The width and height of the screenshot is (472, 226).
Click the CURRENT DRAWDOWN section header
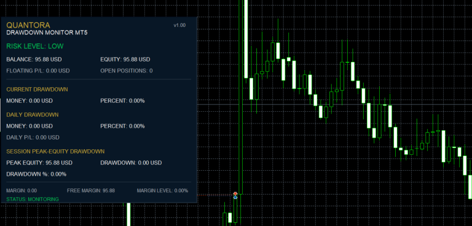(x=37, y=90)
